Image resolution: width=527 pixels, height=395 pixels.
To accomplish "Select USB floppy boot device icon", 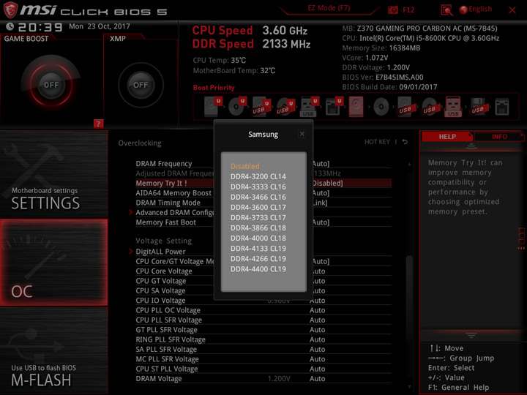I will [478, 107].
